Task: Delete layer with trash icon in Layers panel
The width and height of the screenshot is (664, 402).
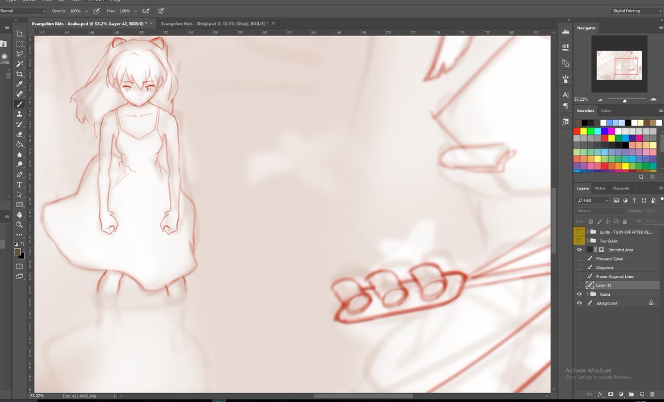Action: coord(652,394)
